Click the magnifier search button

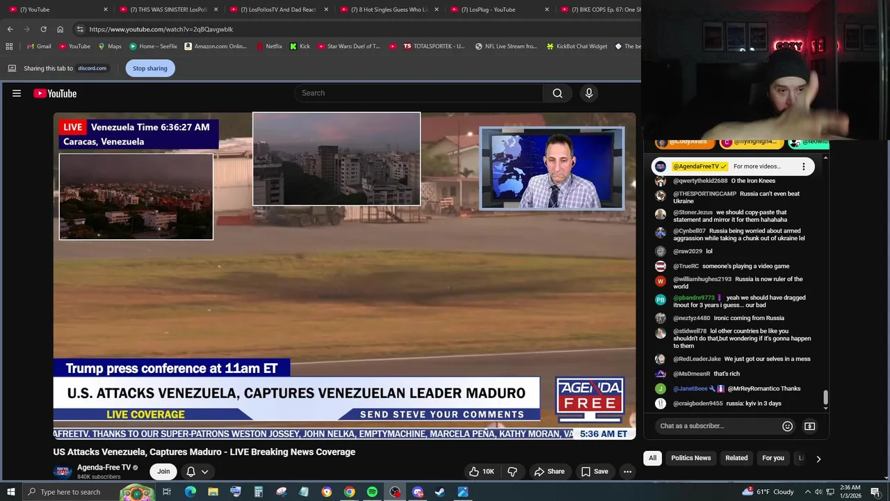coord(558,93)
